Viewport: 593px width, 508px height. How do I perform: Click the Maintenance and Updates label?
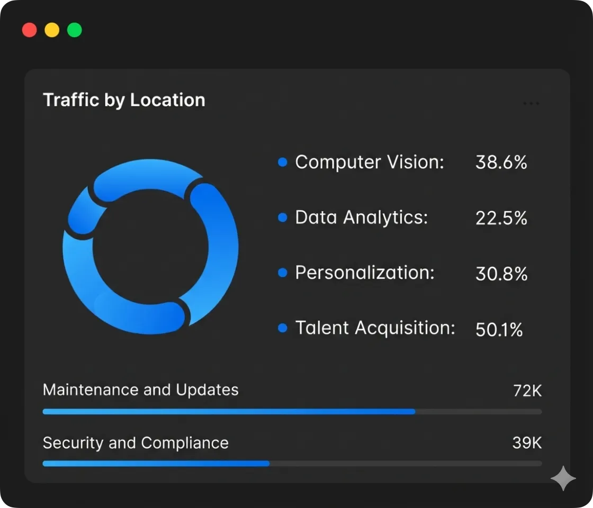click(x=140, y=390)
